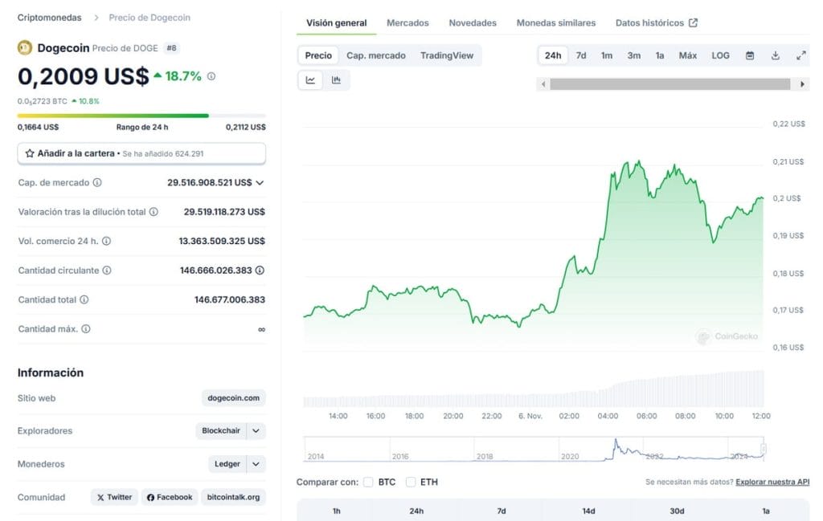Open Twitter community link
This screenshot has height=521, width=823.
(x=114, y=497)
